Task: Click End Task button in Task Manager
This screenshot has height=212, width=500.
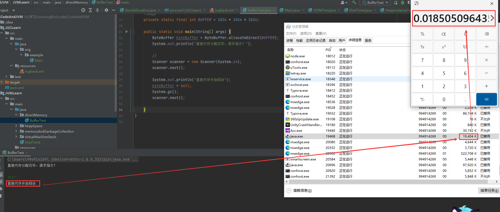Action: tap(489, 190)
